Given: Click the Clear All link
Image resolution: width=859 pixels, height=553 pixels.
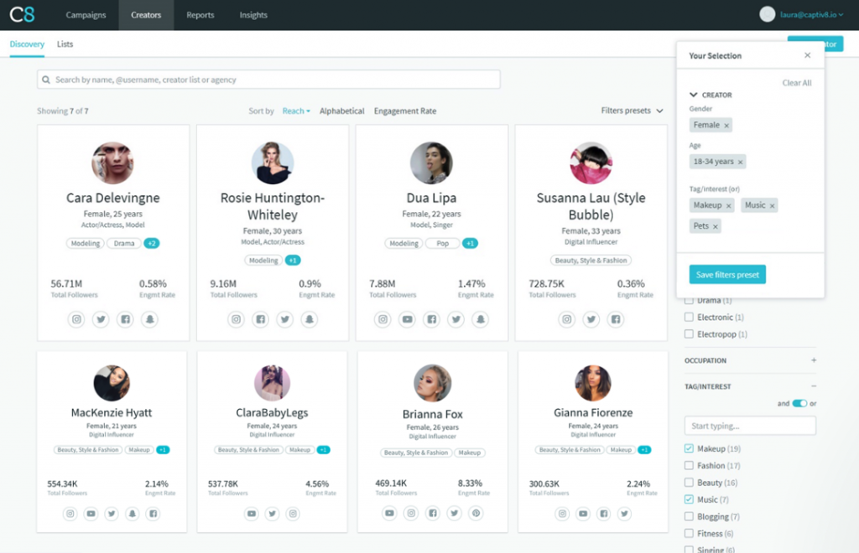Looking at the screenshot, I should pyautogui.click(x=796, y=83).
